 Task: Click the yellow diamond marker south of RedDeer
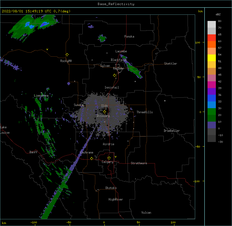[114, 75]
